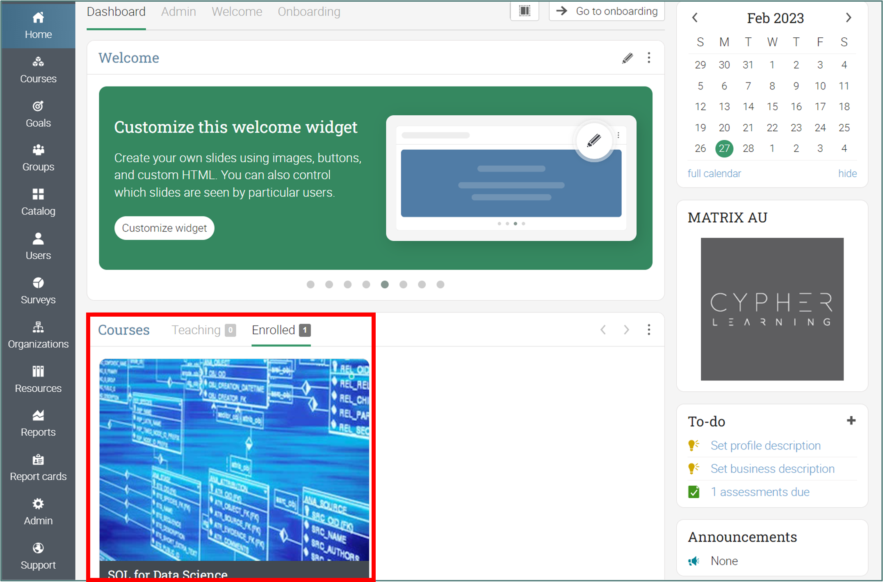
Task: Edit the Welcome widget with pencil icon
Action: [627, 58]
